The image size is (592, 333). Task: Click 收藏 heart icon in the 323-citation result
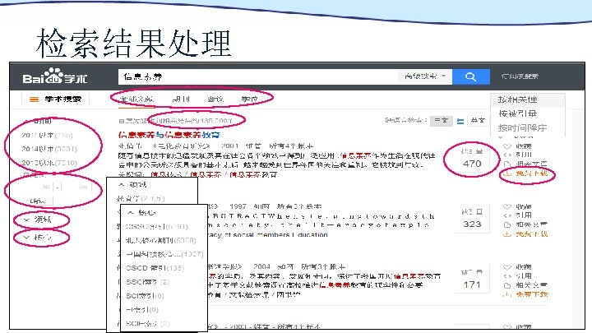coord(507,206)
